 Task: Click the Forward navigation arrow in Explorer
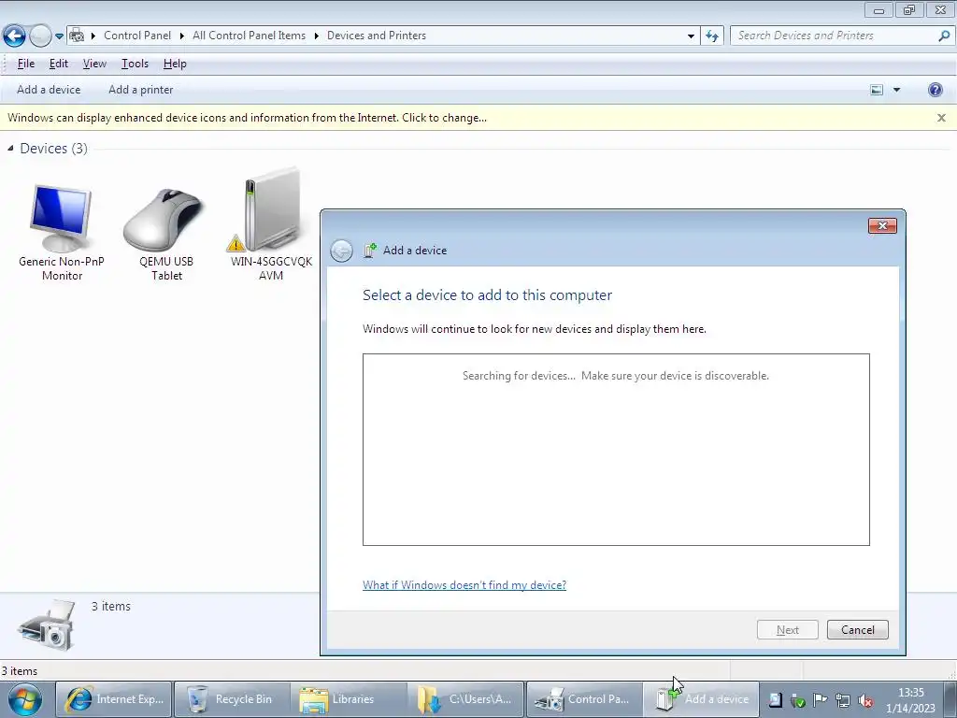tap(40, 36)
